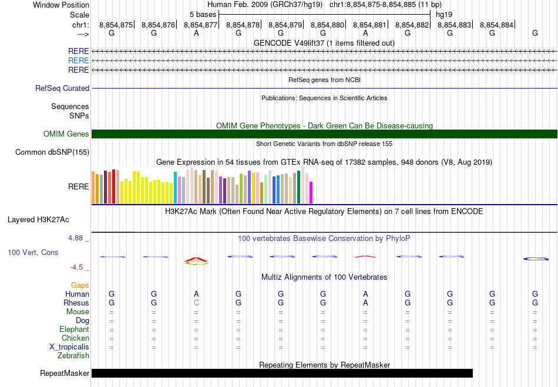Click the faded C base in Rhesus row
Viewport: 558px width, 387px height.
pyautogui.click(x=196, y=303)
